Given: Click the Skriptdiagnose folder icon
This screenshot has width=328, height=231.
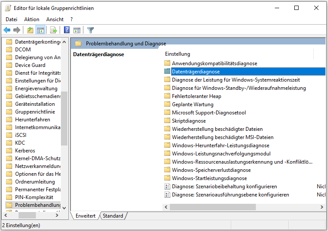Looking at the screenshot, I should point(167,120).
